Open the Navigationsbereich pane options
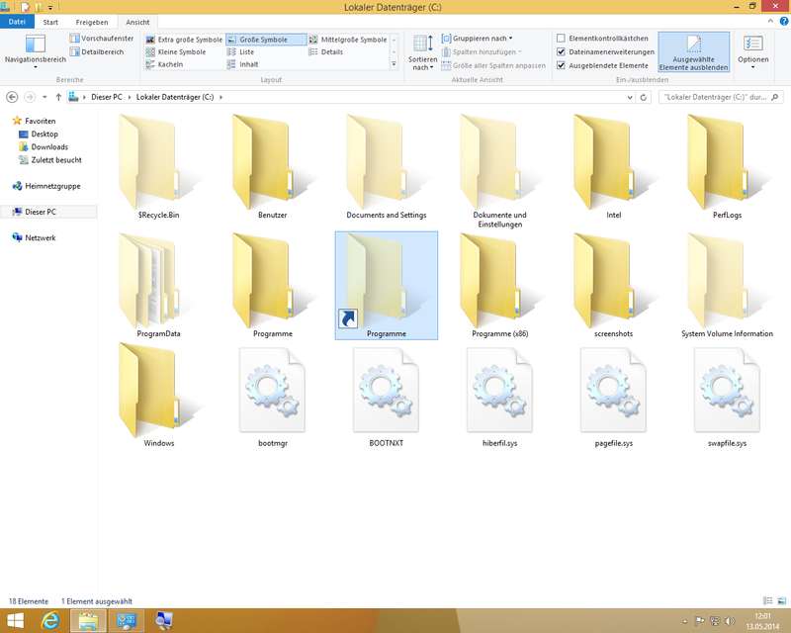 [36, 51]
